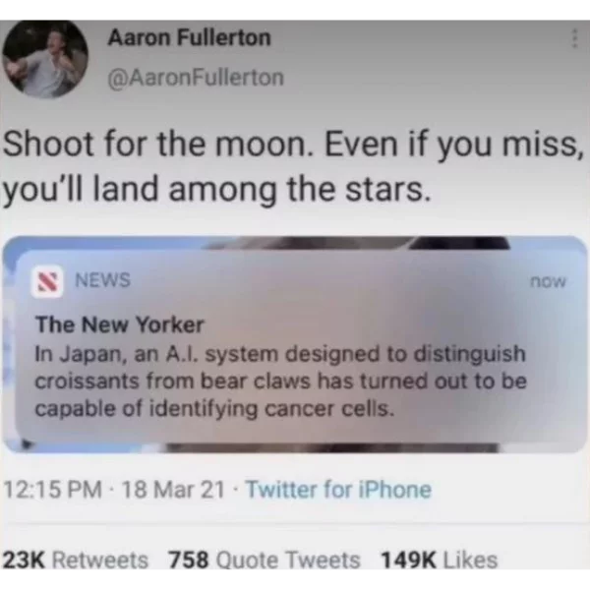Open Aaron Fullerton's profile picture

point(45,59)
